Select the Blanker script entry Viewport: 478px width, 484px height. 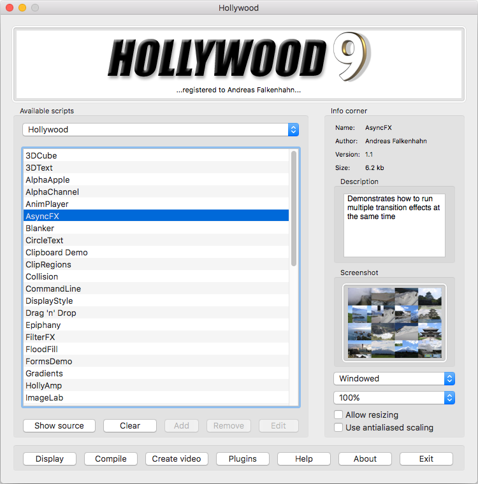point(40,228)
